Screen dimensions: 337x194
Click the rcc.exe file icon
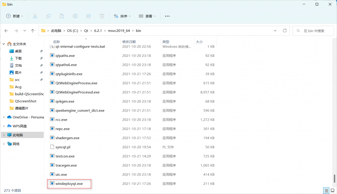click(52, 119)
